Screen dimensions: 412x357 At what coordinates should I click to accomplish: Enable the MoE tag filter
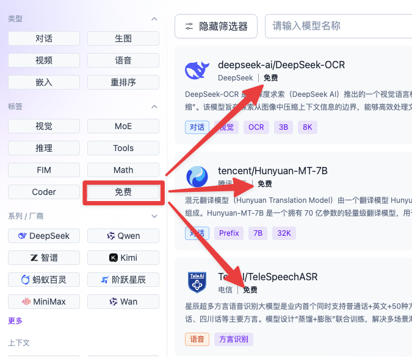point(123,126)
